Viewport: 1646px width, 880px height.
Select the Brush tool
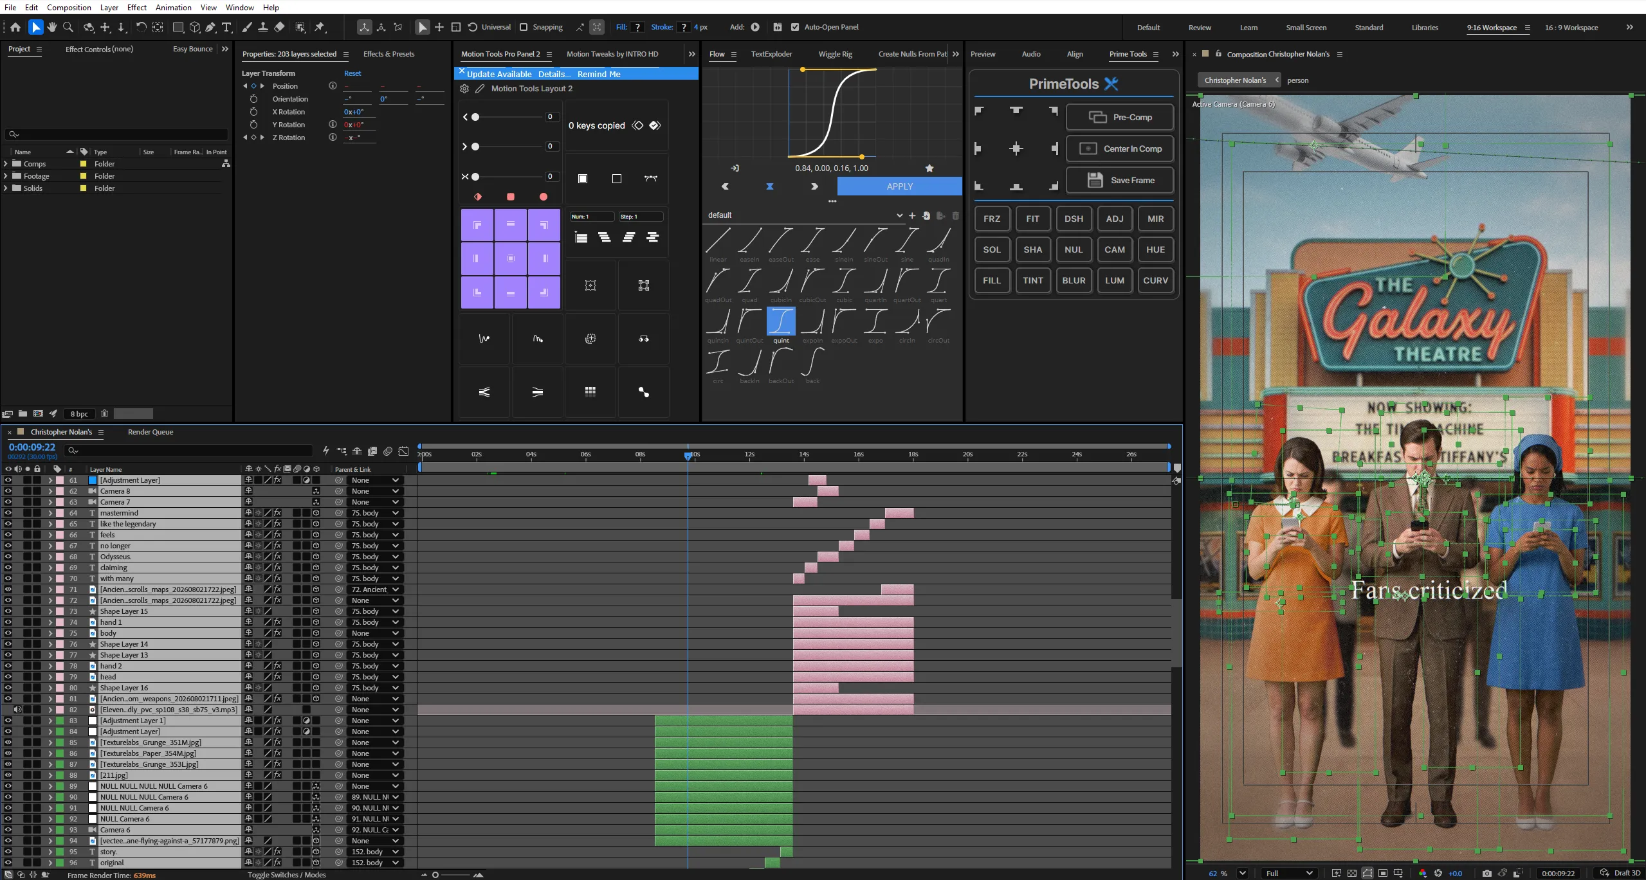pyautogui.click(x=247, y=27)
